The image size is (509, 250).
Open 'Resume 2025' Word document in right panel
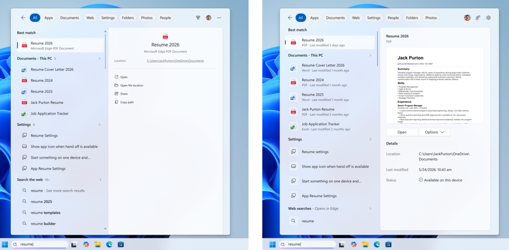click(x=330, y=97)
